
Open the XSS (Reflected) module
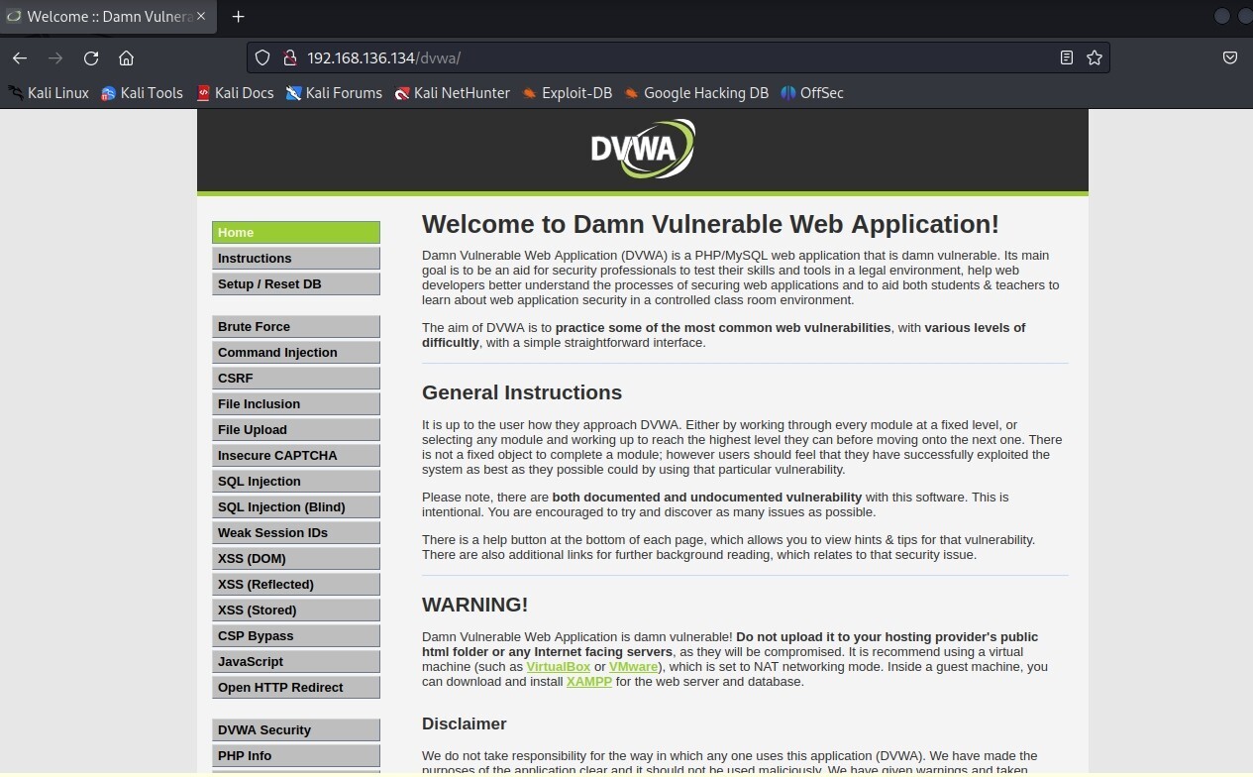pos(296,584)
